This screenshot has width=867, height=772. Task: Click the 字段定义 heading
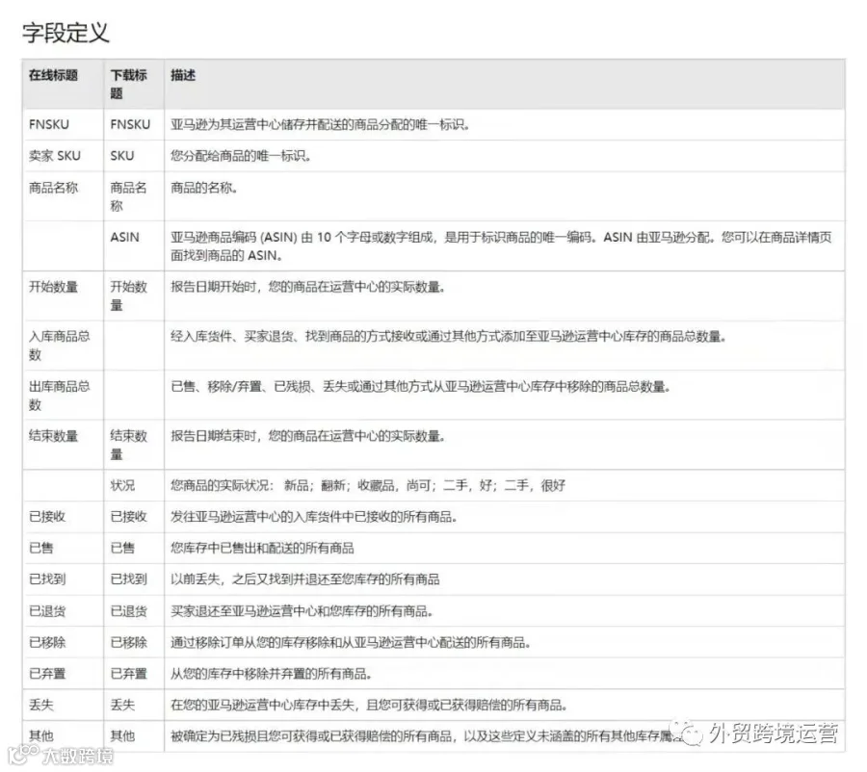pyautogui.click(x=66, y=33)
